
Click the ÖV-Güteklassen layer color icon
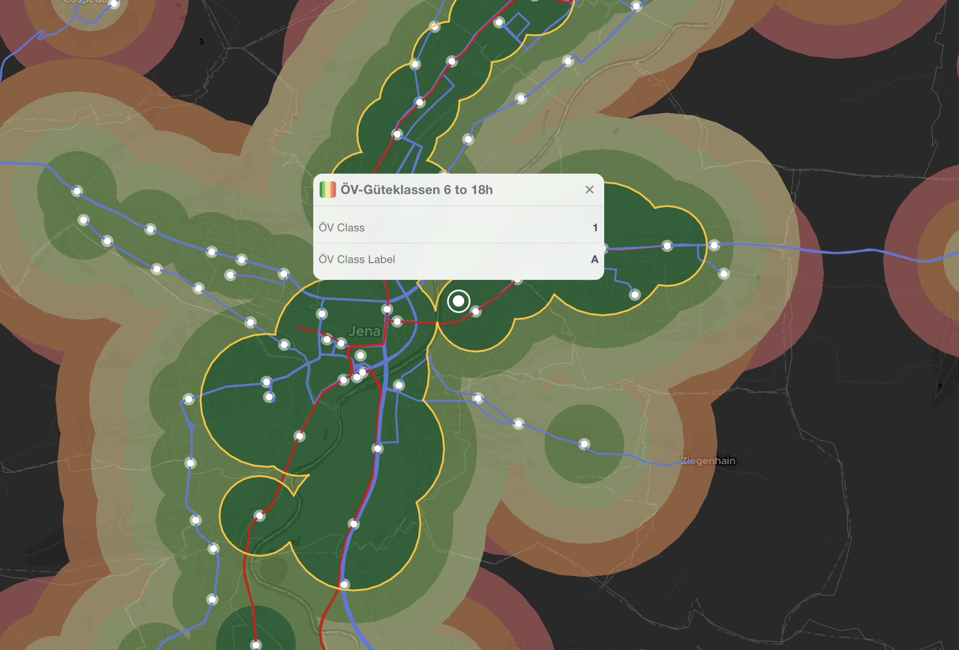(328, 190)
